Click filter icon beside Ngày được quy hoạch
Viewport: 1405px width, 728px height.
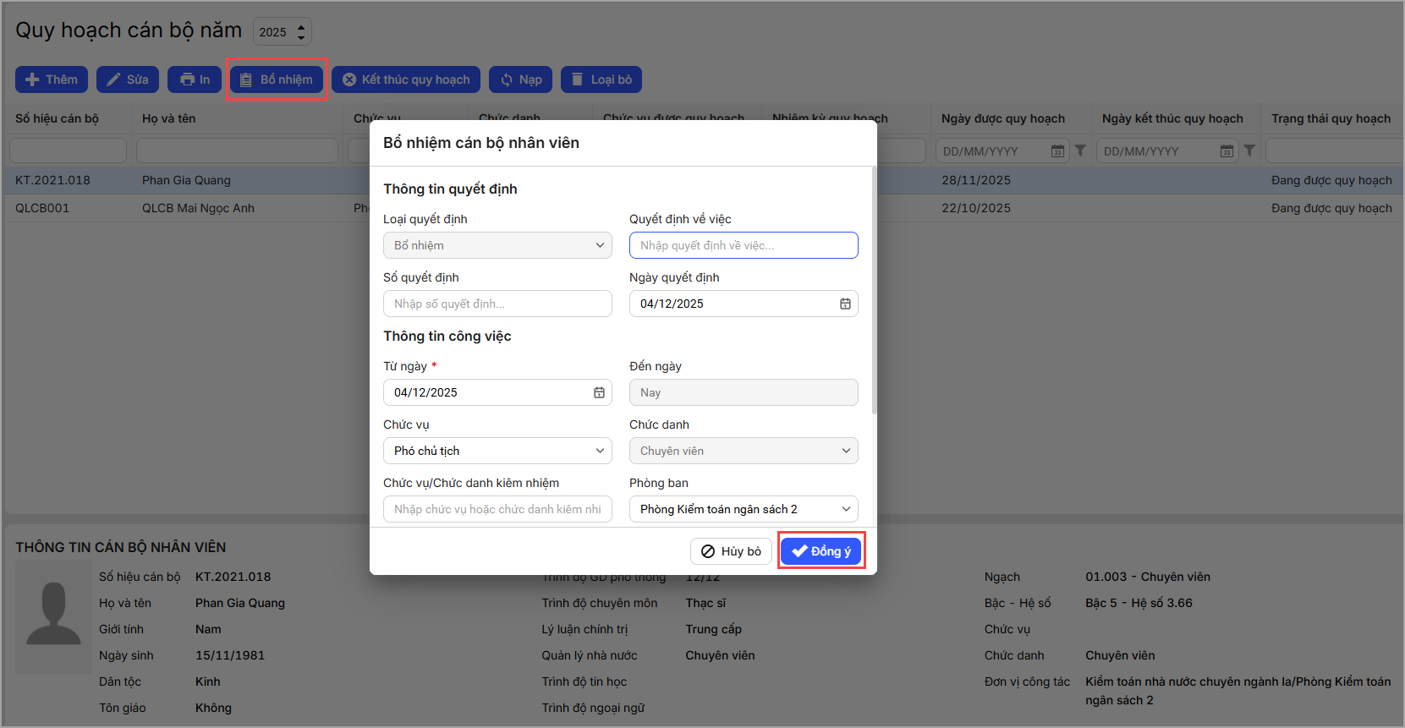point(1080,151)
